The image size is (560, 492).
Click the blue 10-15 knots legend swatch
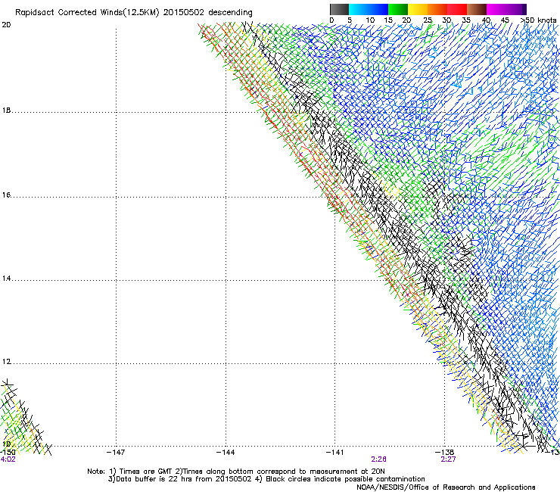(378, 9)
